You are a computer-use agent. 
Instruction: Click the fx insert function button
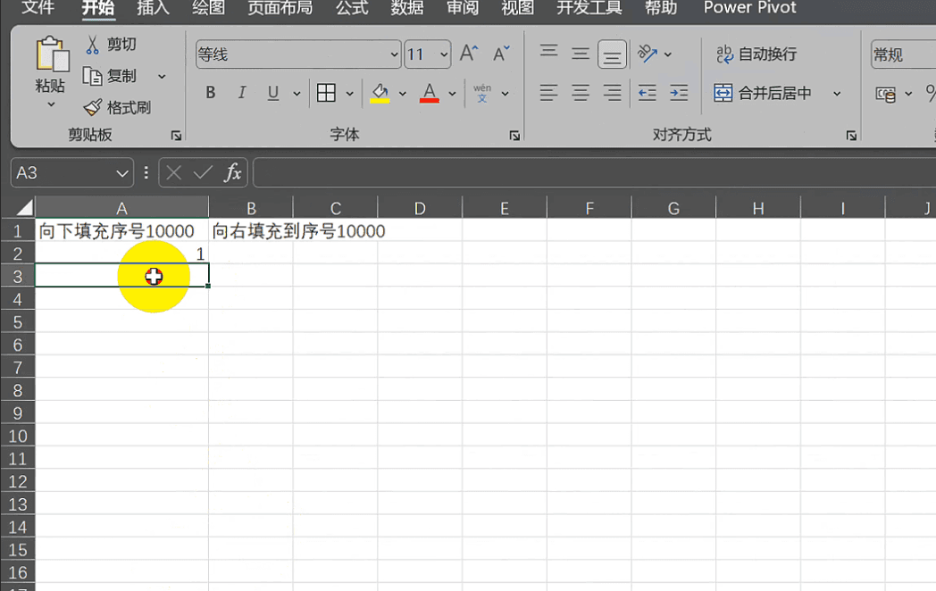[233, 173]
